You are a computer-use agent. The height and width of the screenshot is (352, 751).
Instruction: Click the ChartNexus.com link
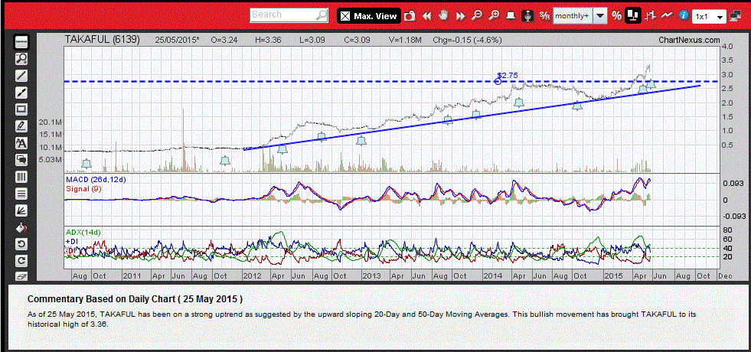[x=689, y=41]
